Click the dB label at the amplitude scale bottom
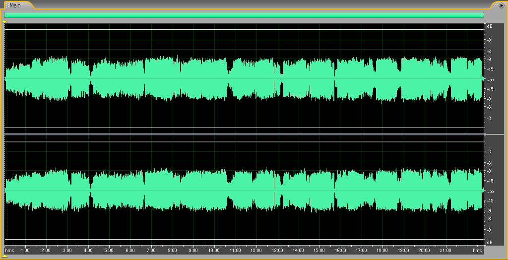Viewport: 508px width, 260px height. tap(490, 242)
